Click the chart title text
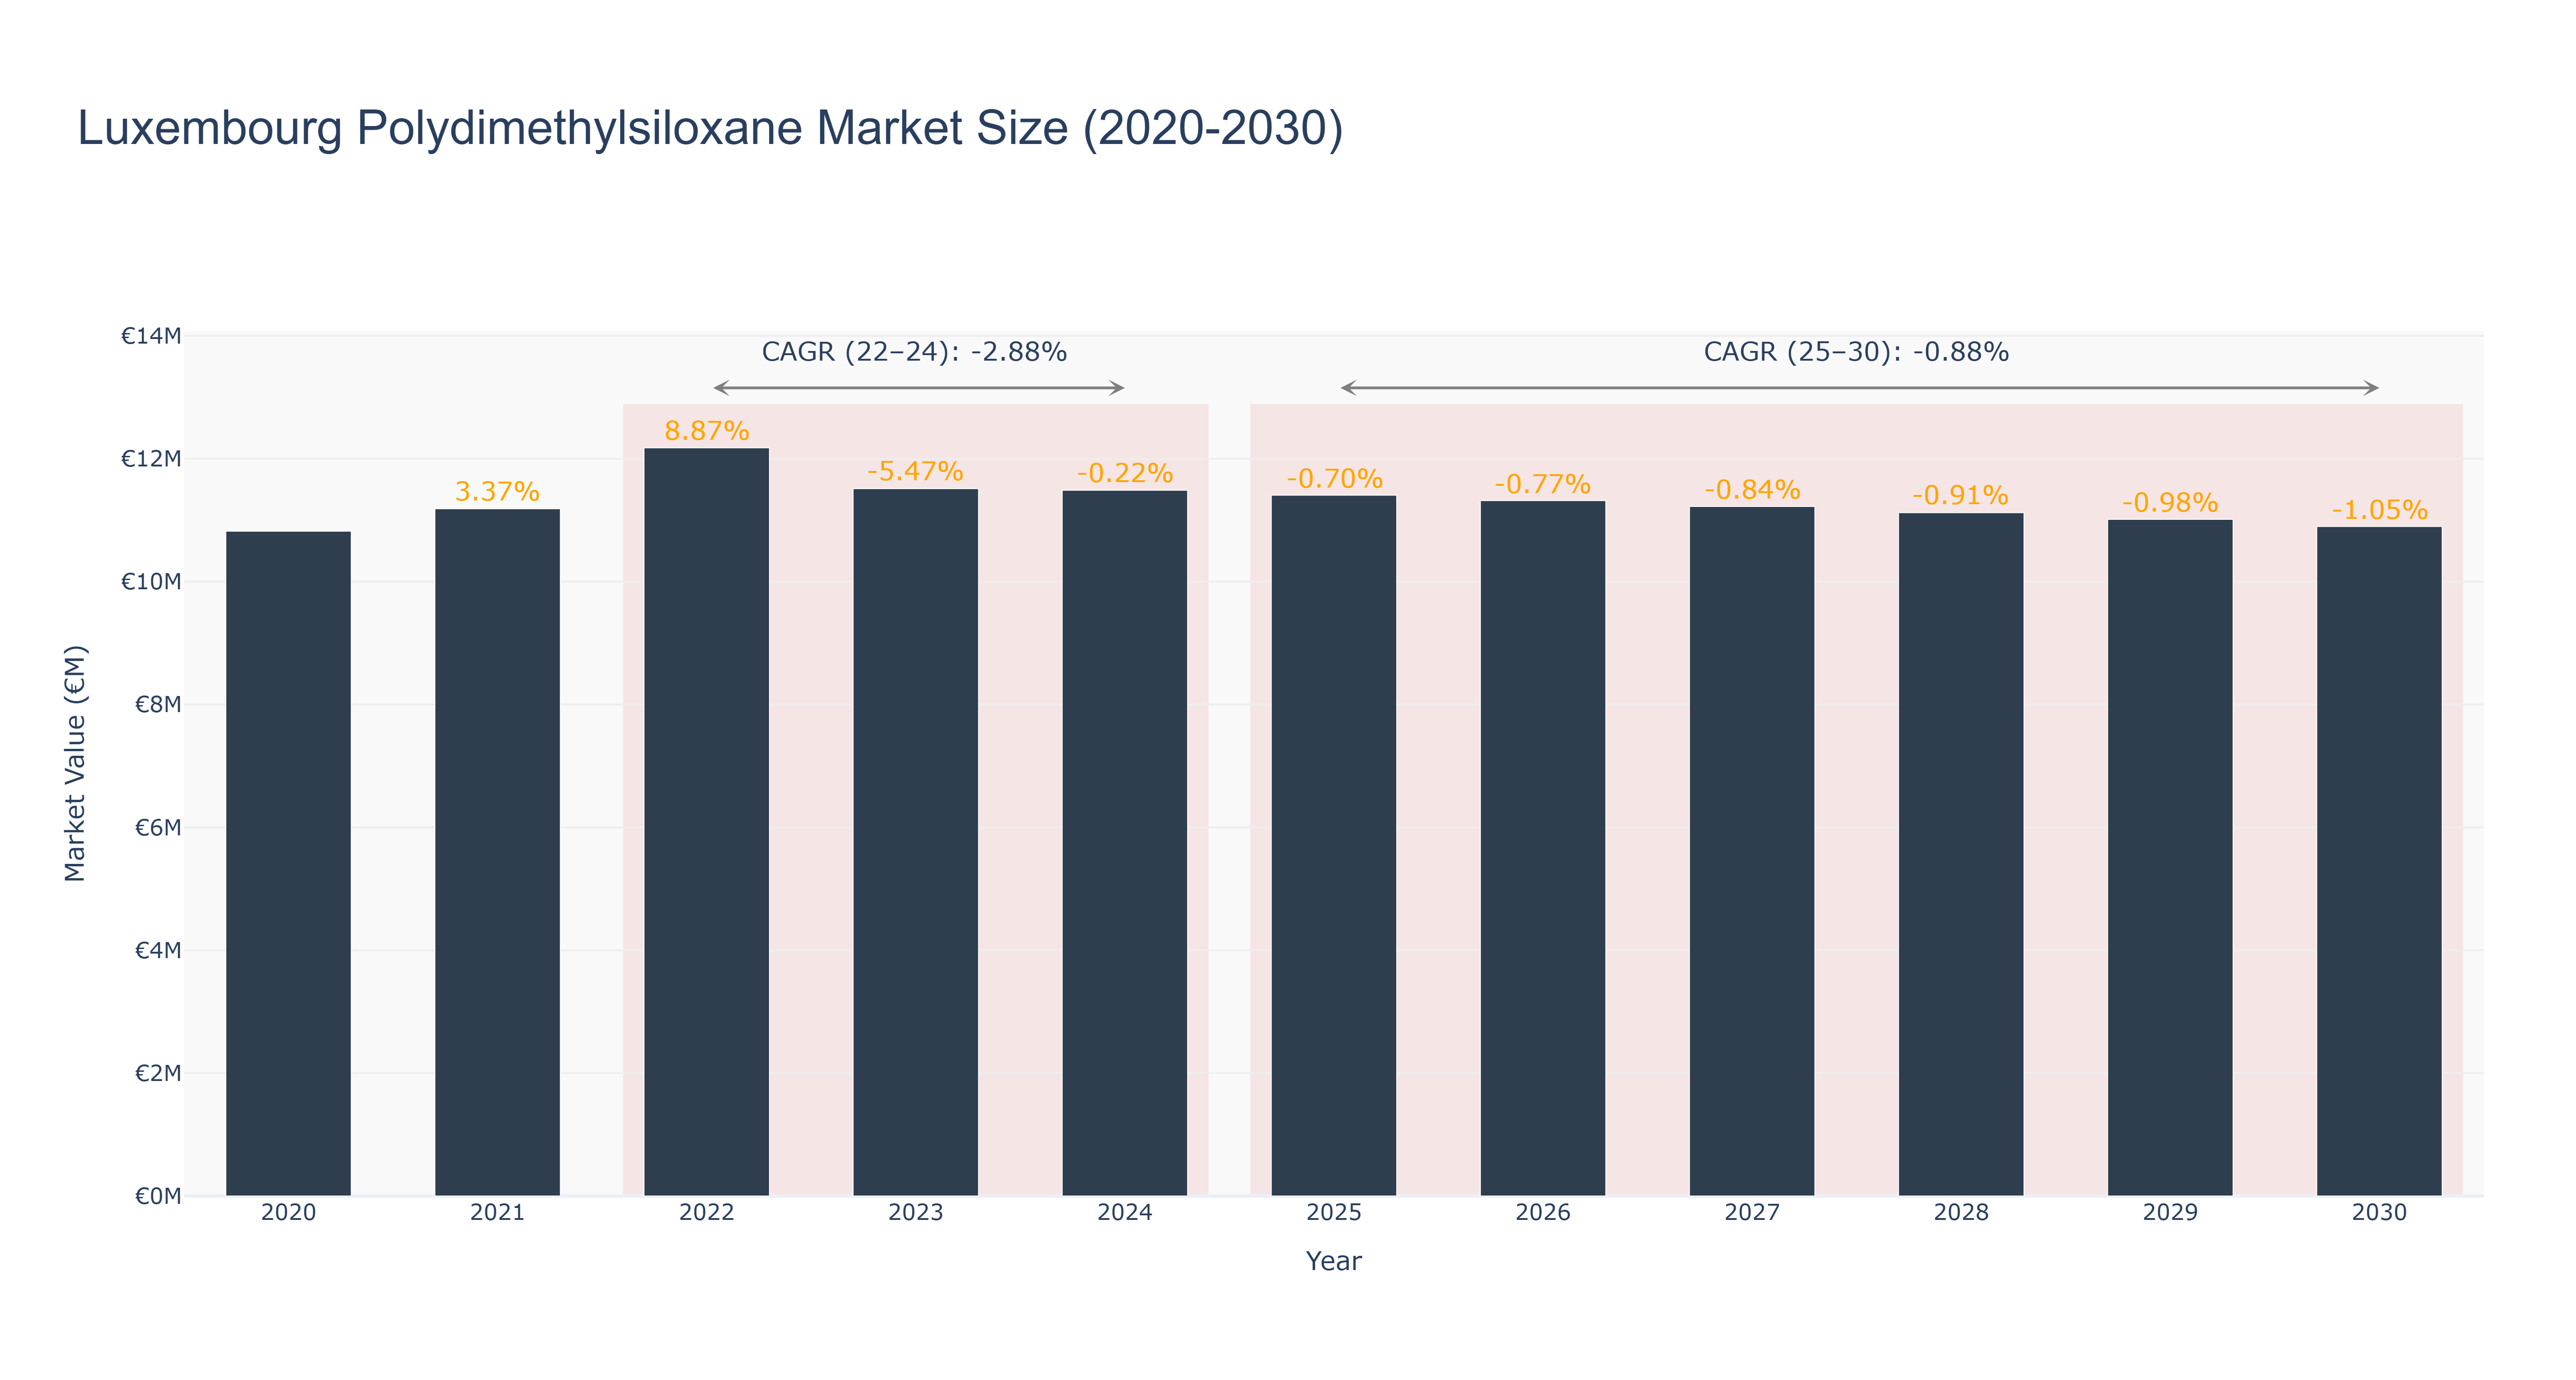The image size is (2576, 1380). coord(710,129)
